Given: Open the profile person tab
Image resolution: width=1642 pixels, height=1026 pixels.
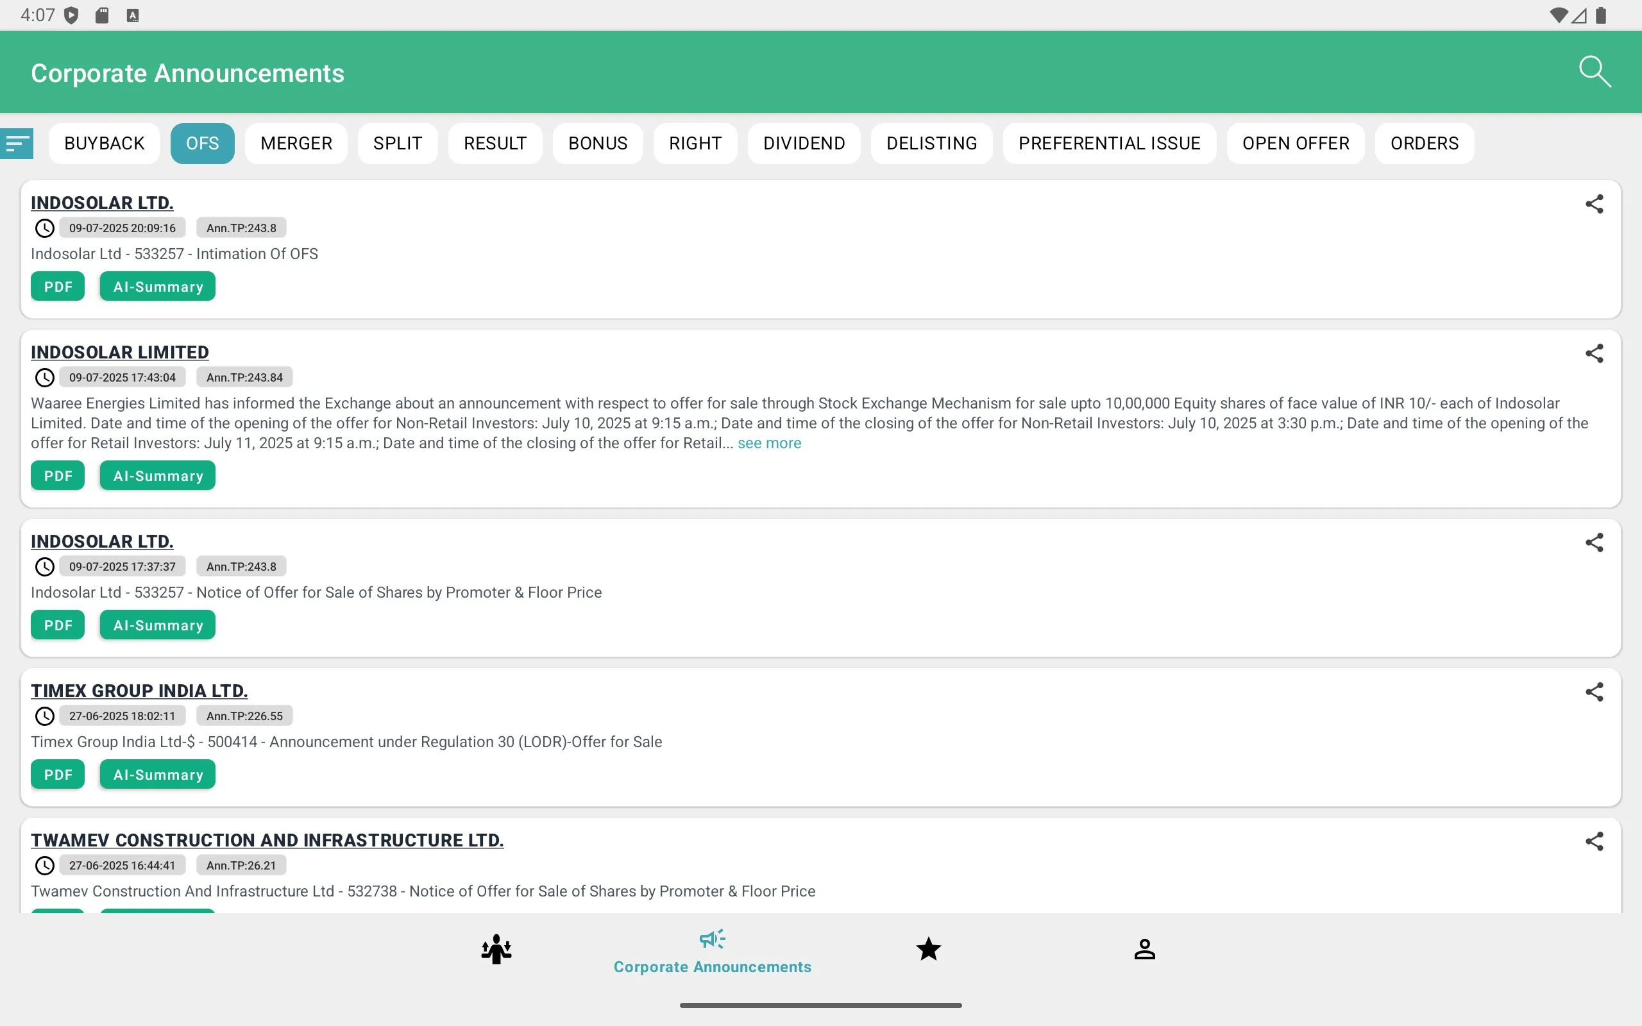Looking at the screenshot, I should pos(1144,948).
